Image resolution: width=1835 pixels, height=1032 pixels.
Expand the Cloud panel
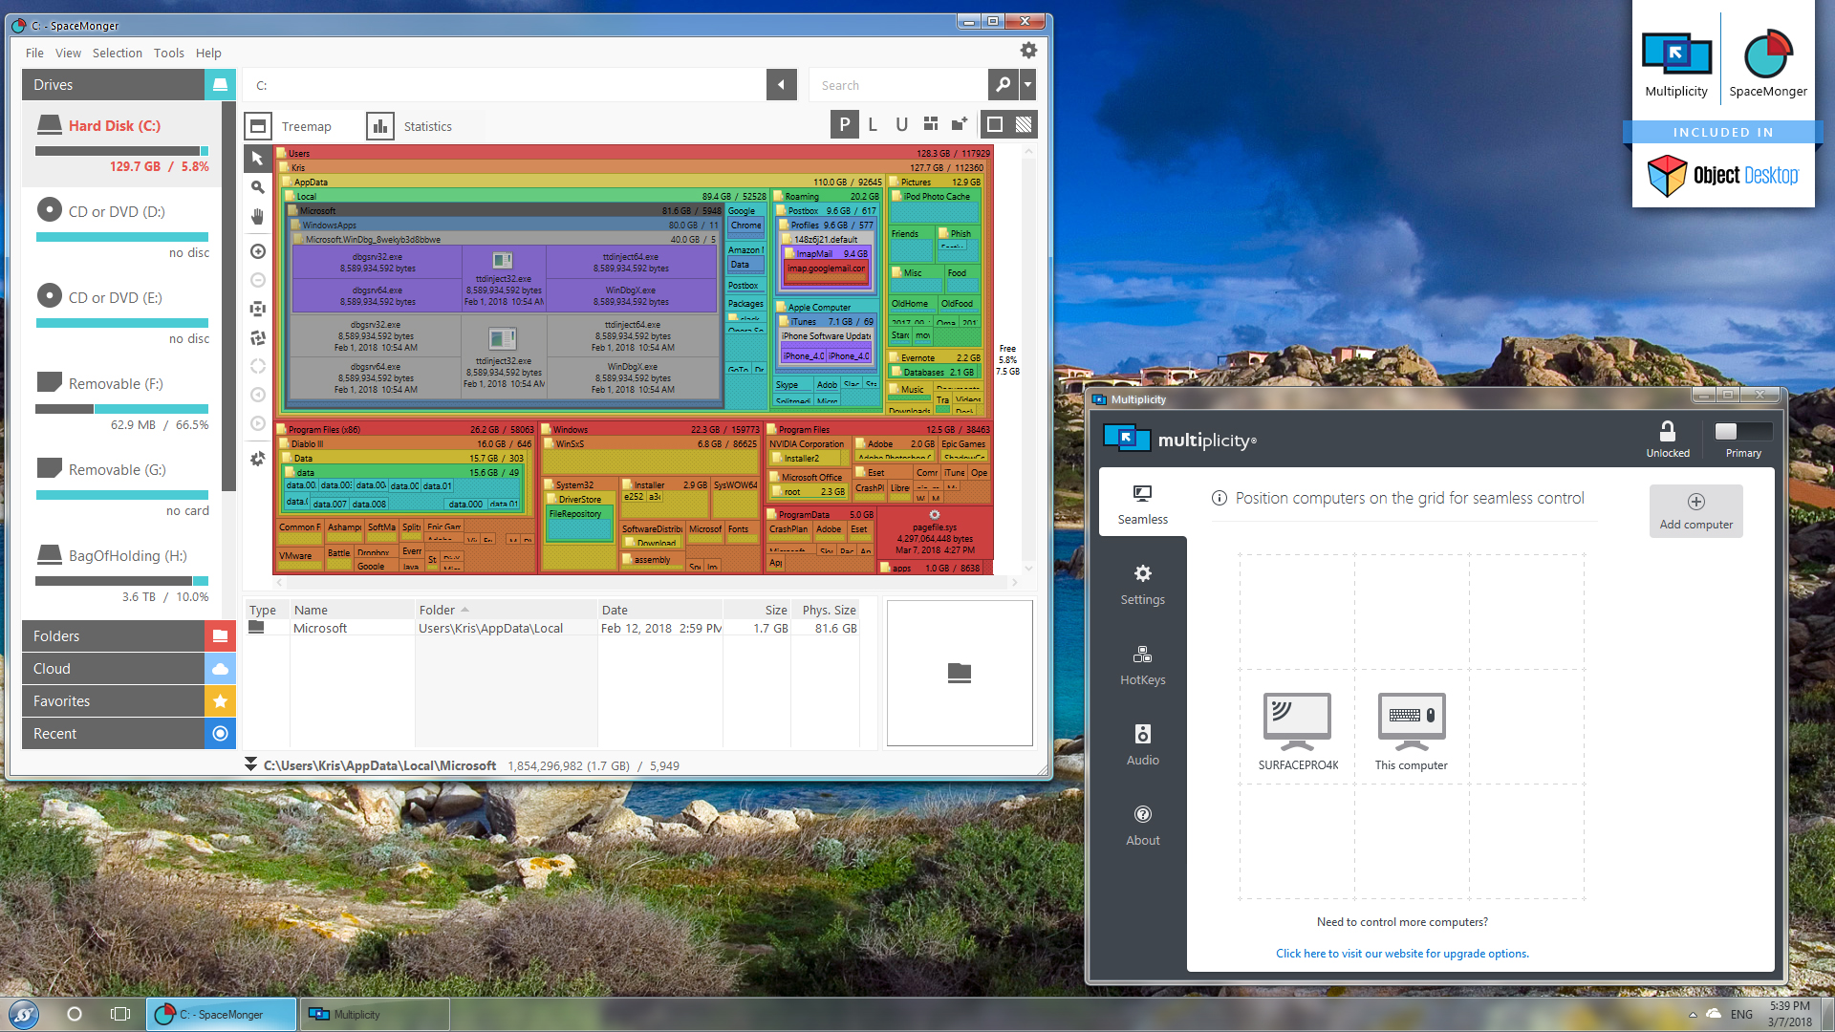129,668
